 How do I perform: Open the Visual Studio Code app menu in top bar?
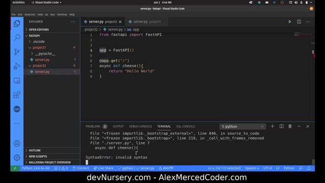pos(46,3)
